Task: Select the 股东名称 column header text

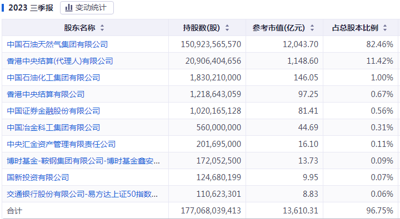Action: tap(79, 28)
